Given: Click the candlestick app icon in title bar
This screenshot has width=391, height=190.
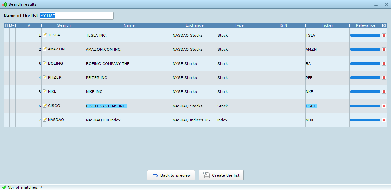Looking at the screenshot, I should 4,4.
